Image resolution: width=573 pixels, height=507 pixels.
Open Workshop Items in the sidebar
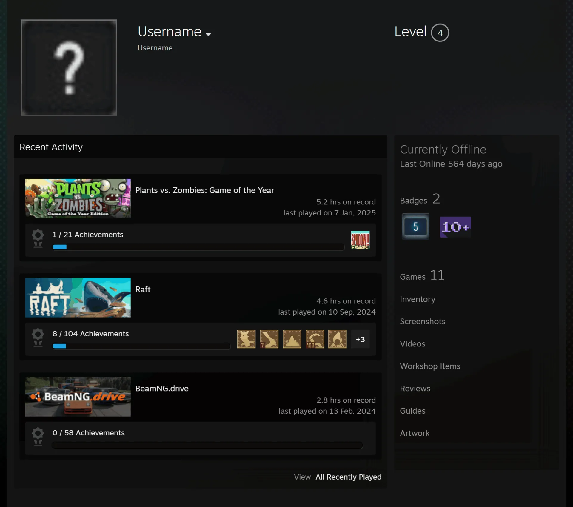click(430, 366)
